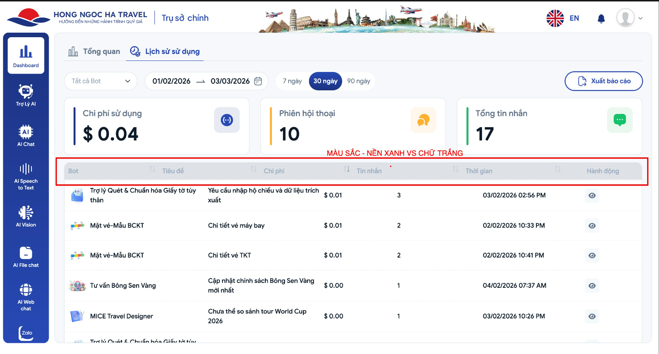Viewport: 659px width, 354px height.
Task: Click the Xuất báo cáo button
Action: (603, 81)
